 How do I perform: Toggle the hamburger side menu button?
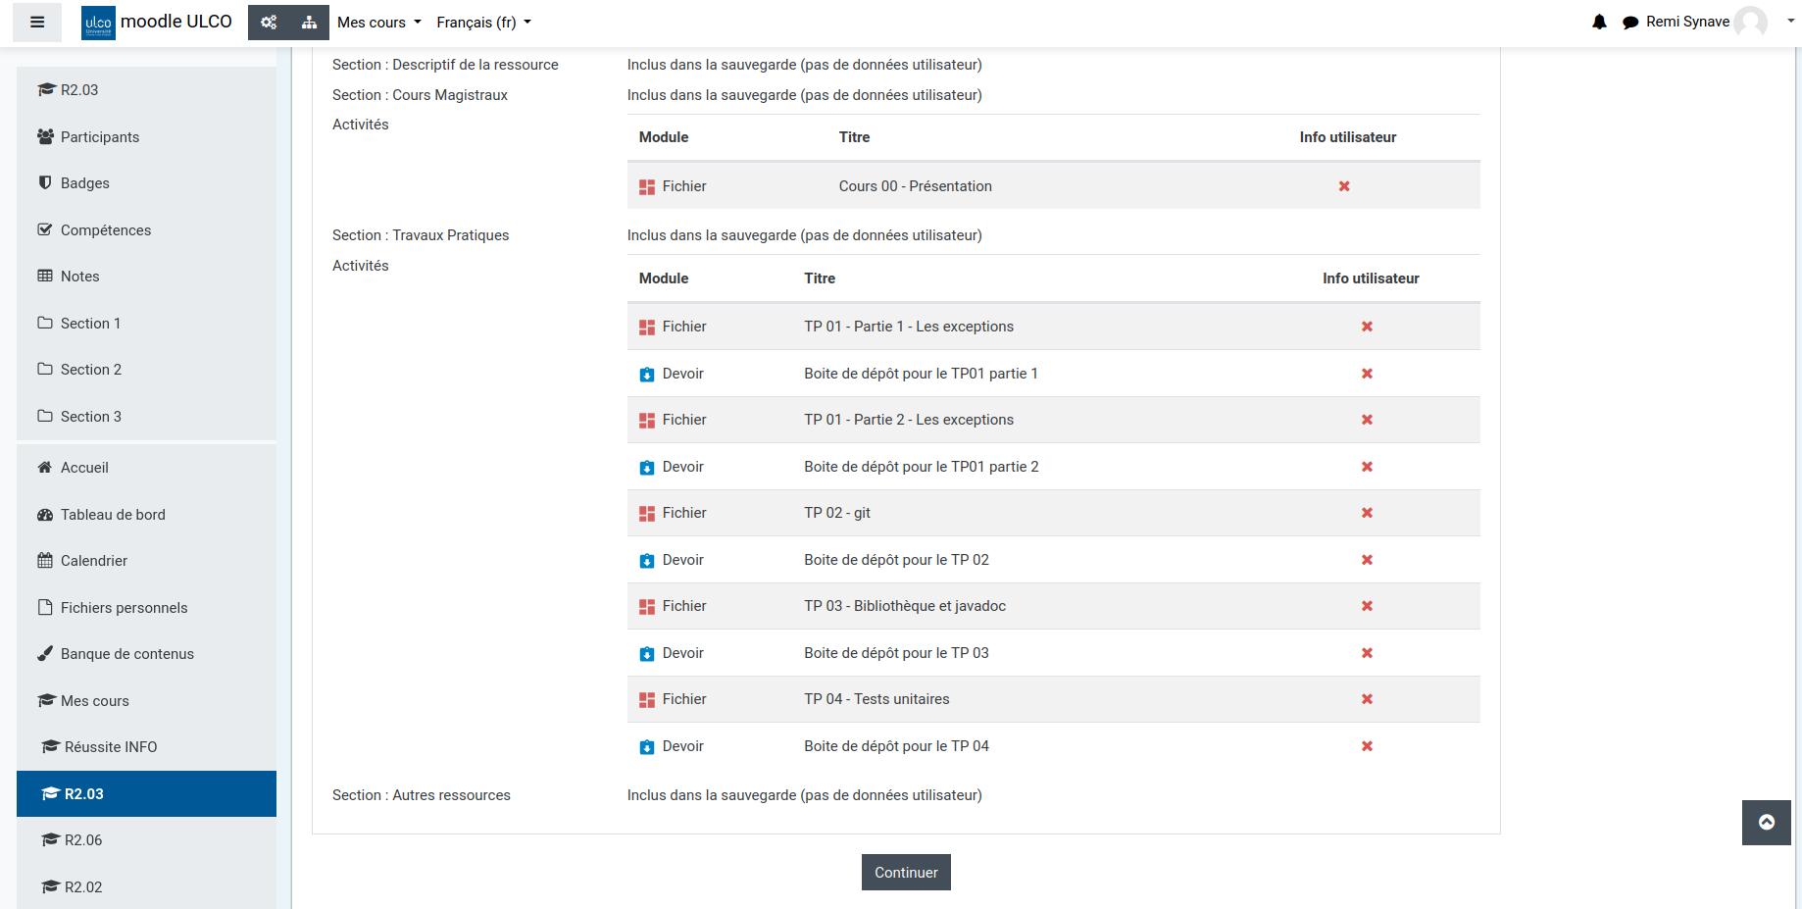click(x=37, y=23)
